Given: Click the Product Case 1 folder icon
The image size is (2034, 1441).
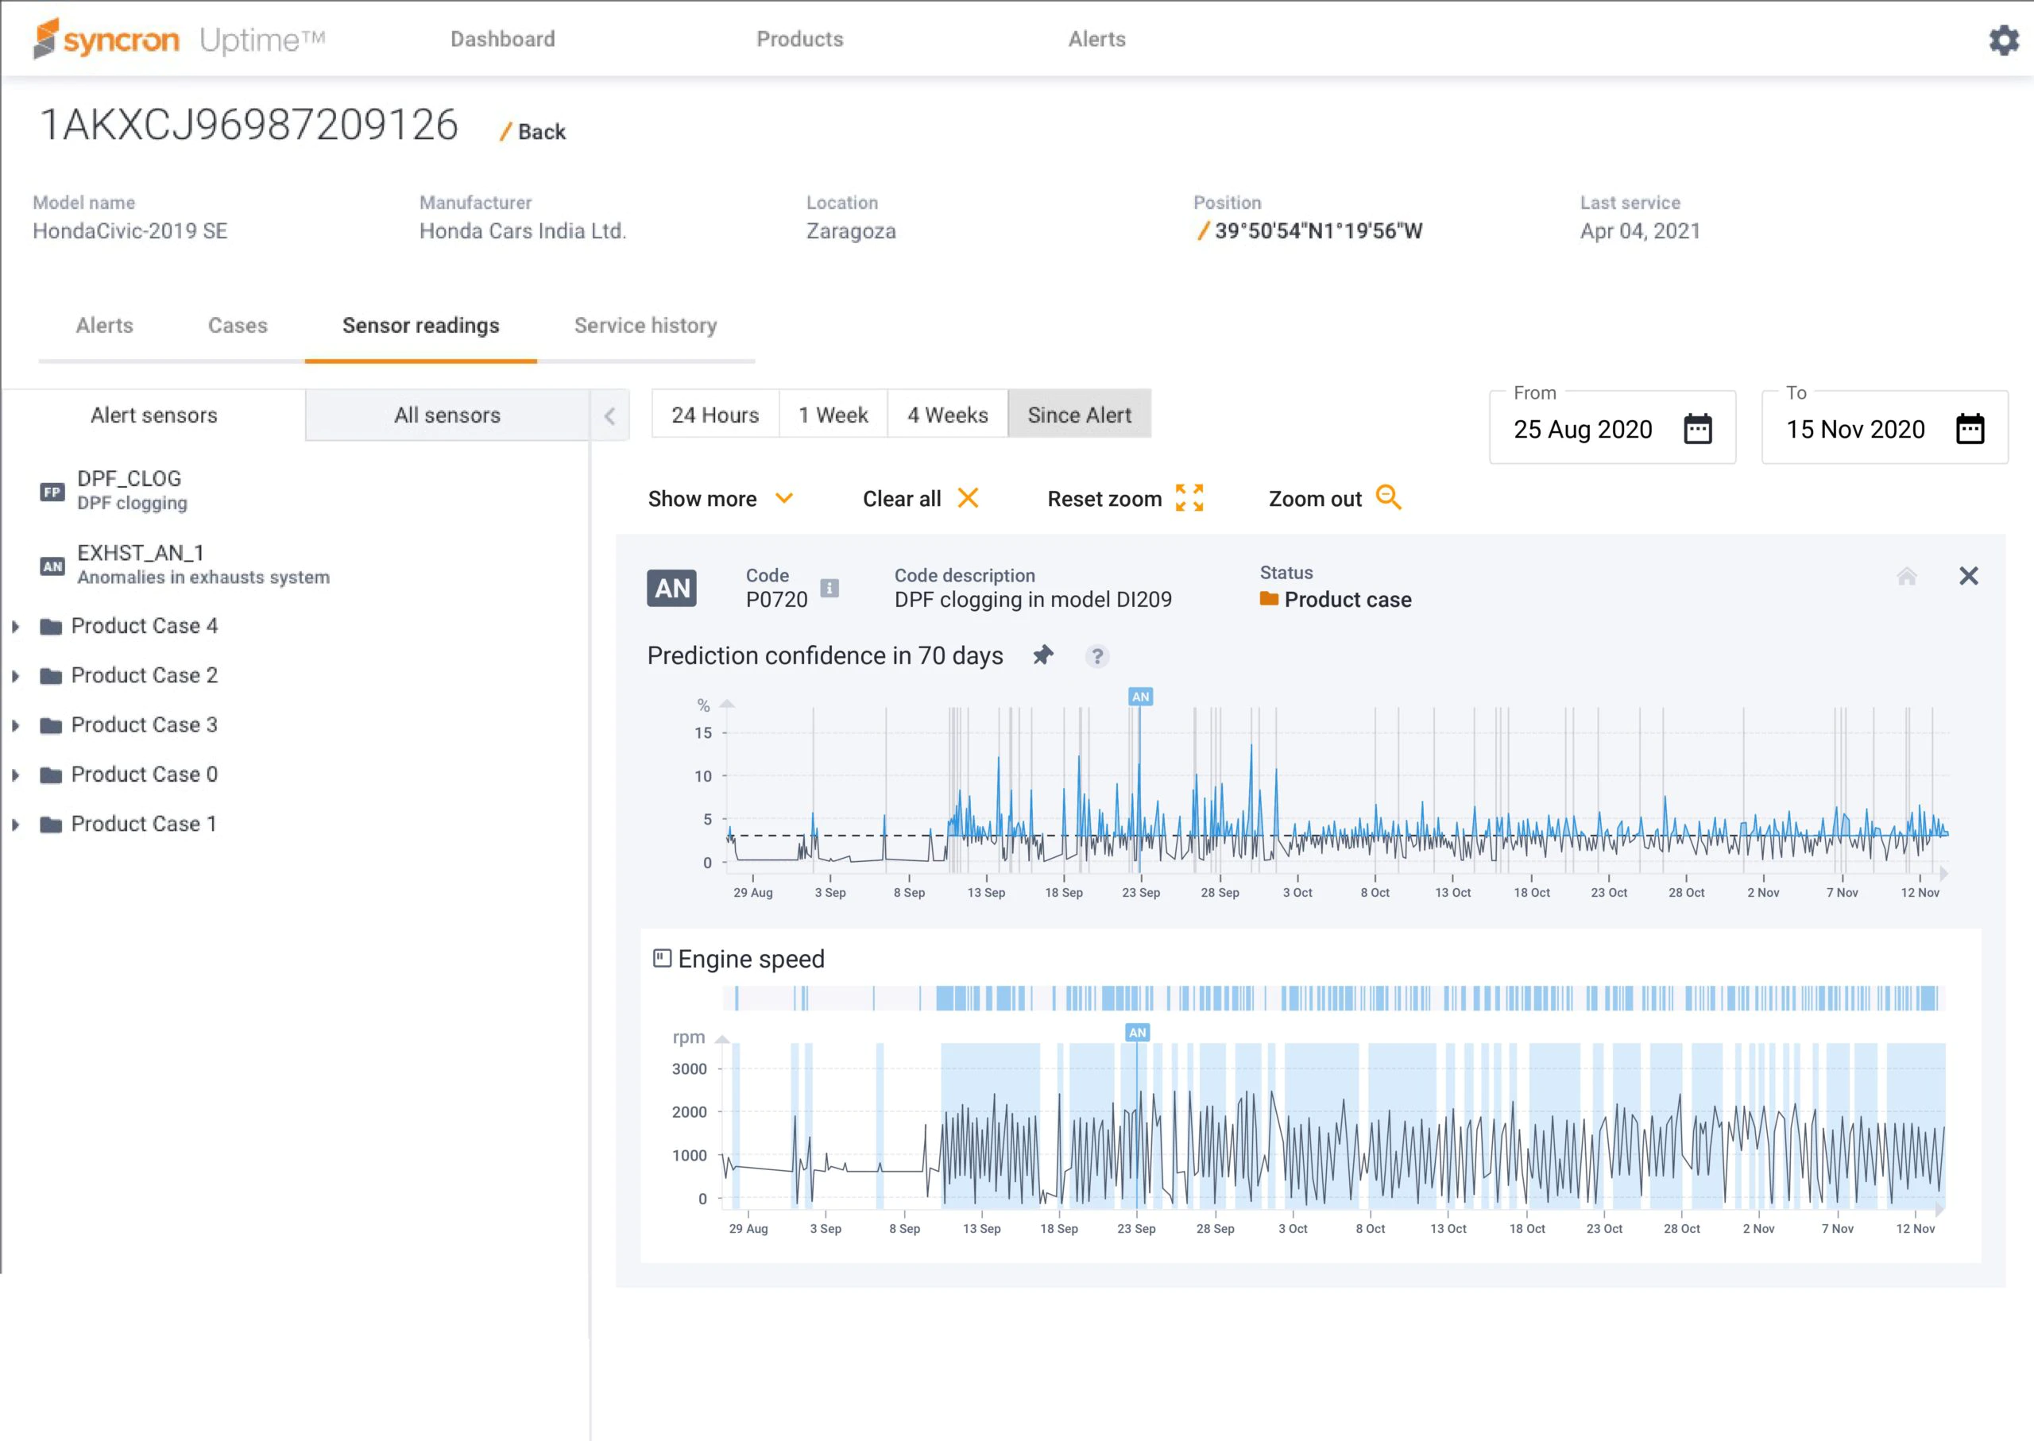Looking at the screenshot, I should click(x=52, y=825).
